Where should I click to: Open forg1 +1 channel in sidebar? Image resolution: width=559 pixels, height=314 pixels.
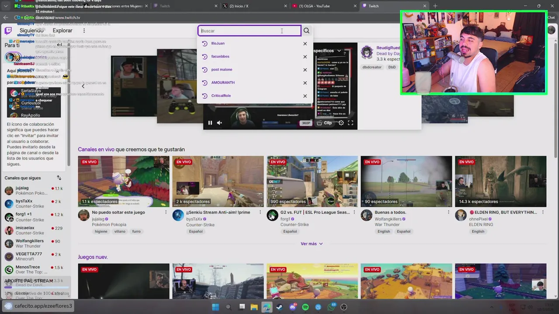(35, 217)
